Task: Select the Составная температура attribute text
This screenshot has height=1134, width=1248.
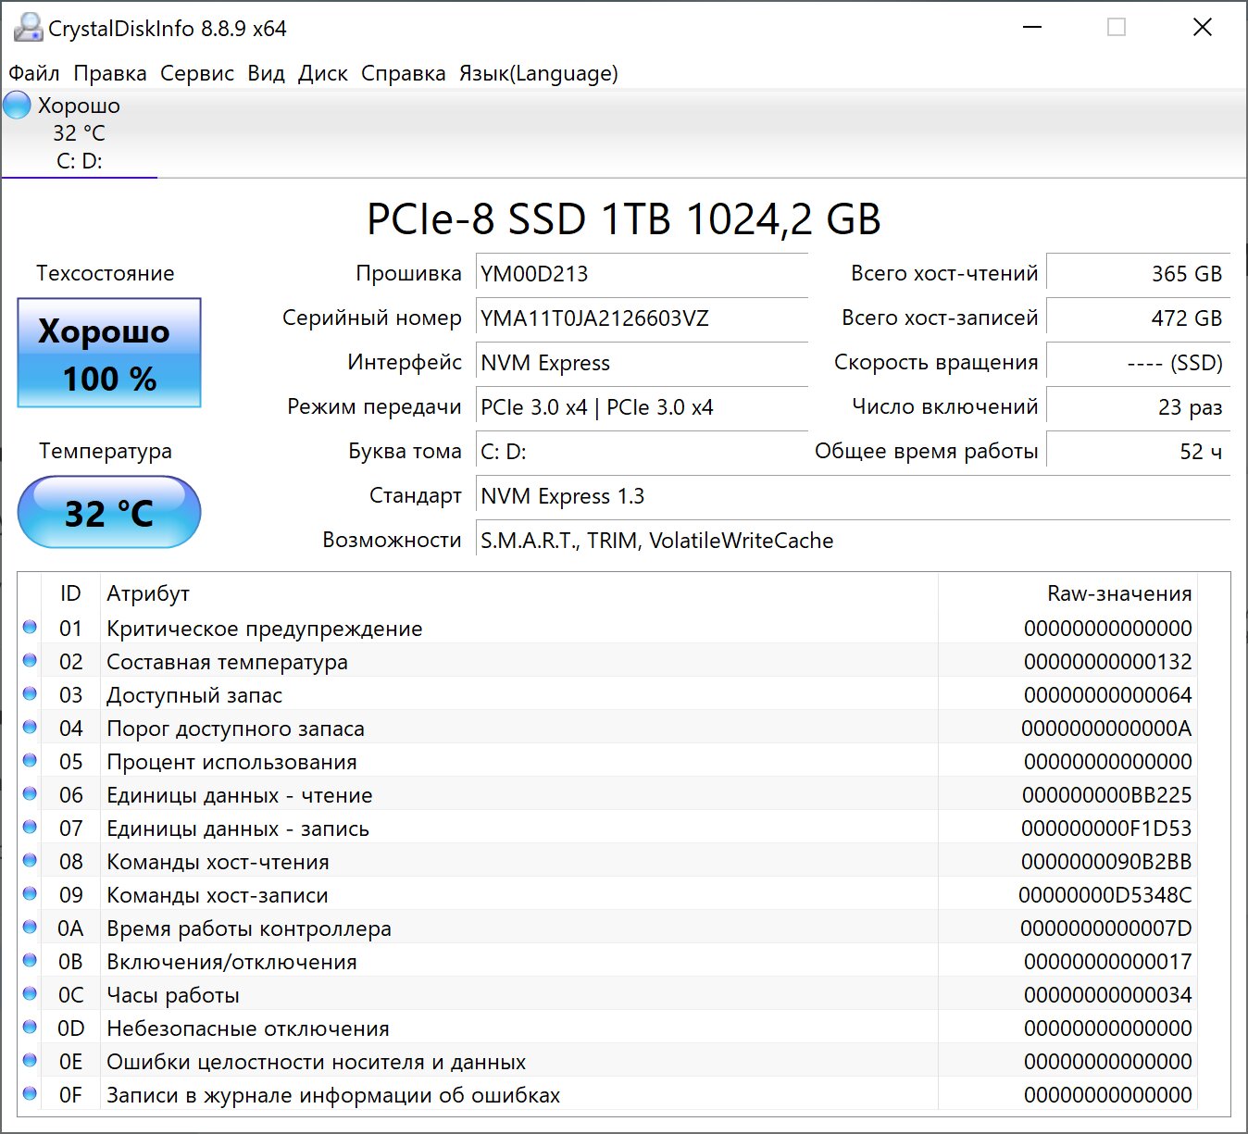Action: tap(227, 662)
